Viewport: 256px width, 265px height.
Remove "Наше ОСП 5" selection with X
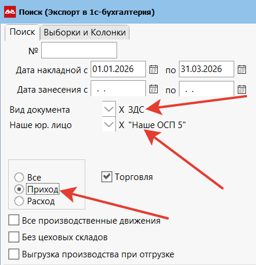coord(121,125)
